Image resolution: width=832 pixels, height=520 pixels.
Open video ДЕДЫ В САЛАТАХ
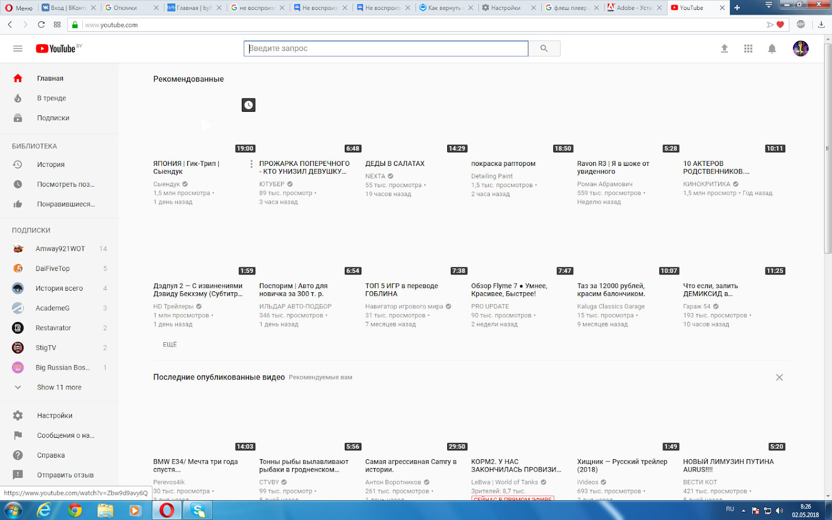(395, 163)
